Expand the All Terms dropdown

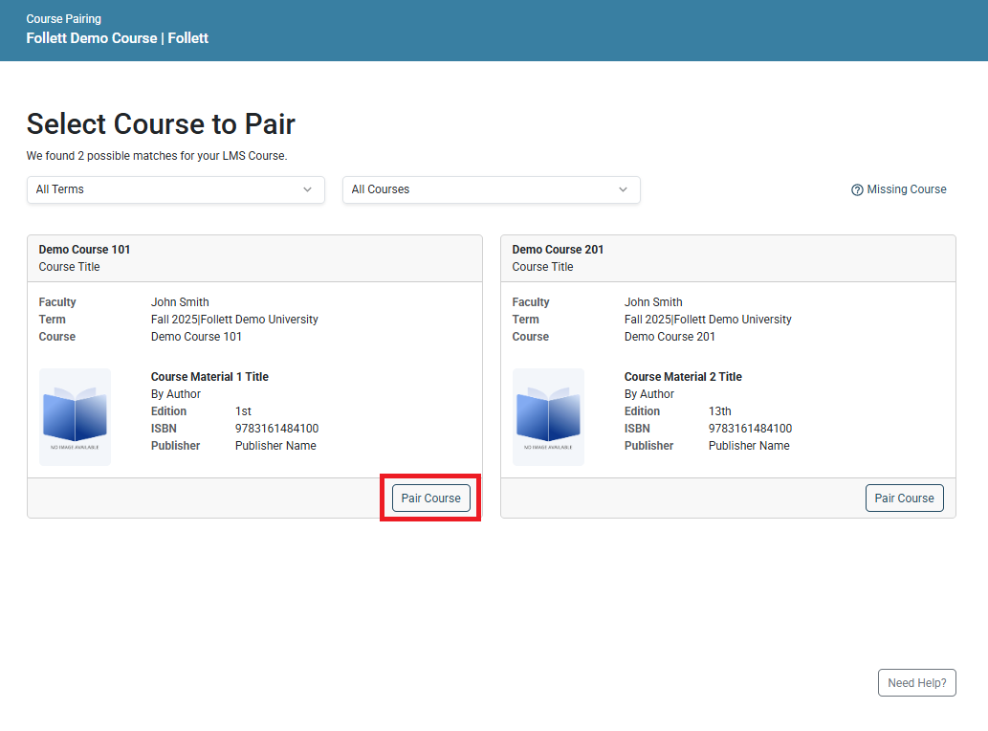[x=175, y=189]
